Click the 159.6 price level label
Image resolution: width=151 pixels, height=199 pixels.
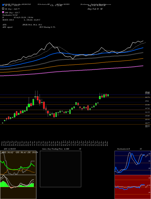[147, 101]
